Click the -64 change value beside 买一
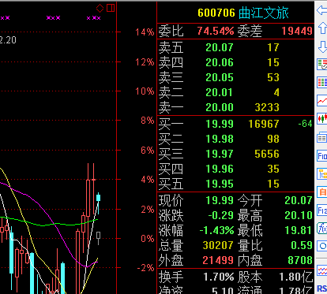This screenshot has height=294, width=327. [305, 124]
